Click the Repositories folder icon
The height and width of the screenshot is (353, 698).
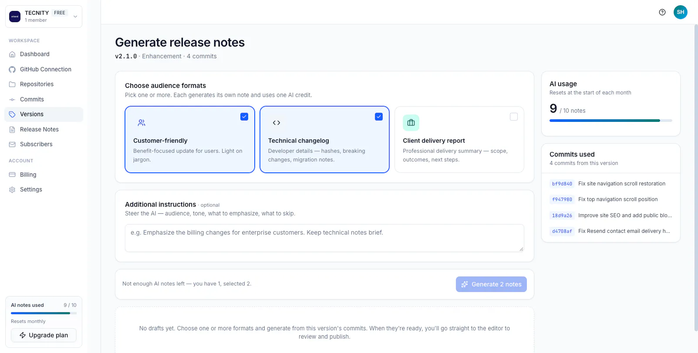(12, 84)
